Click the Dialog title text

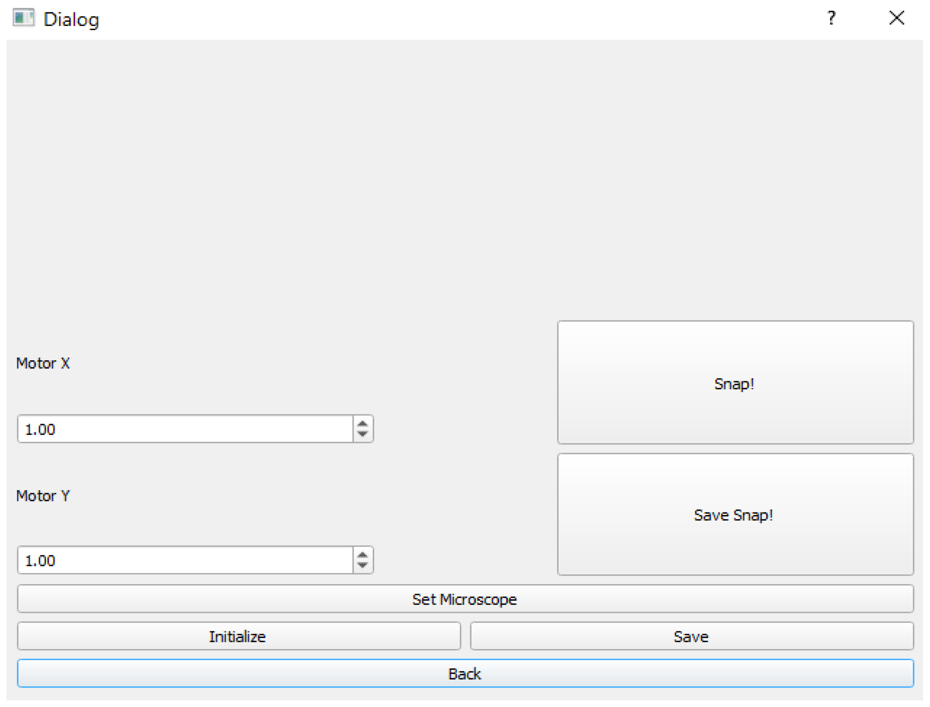[x=71, y=19]
